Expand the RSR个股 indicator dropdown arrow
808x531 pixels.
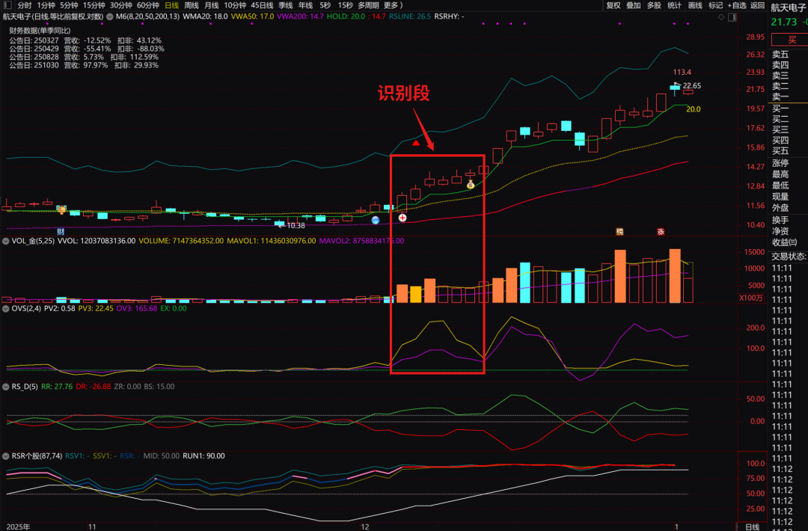click(x=6, y=455)
